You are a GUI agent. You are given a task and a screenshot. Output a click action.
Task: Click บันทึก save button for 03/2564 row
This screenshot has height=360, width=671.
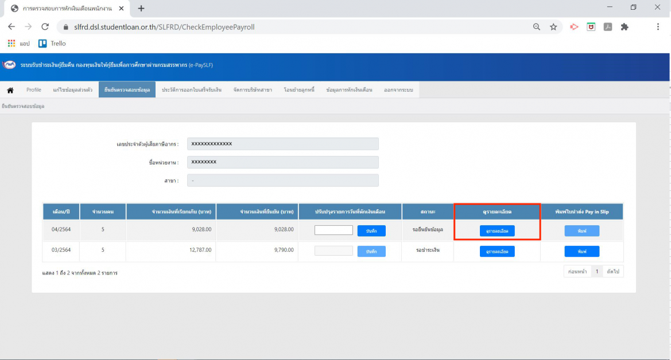tap(371, 252)
